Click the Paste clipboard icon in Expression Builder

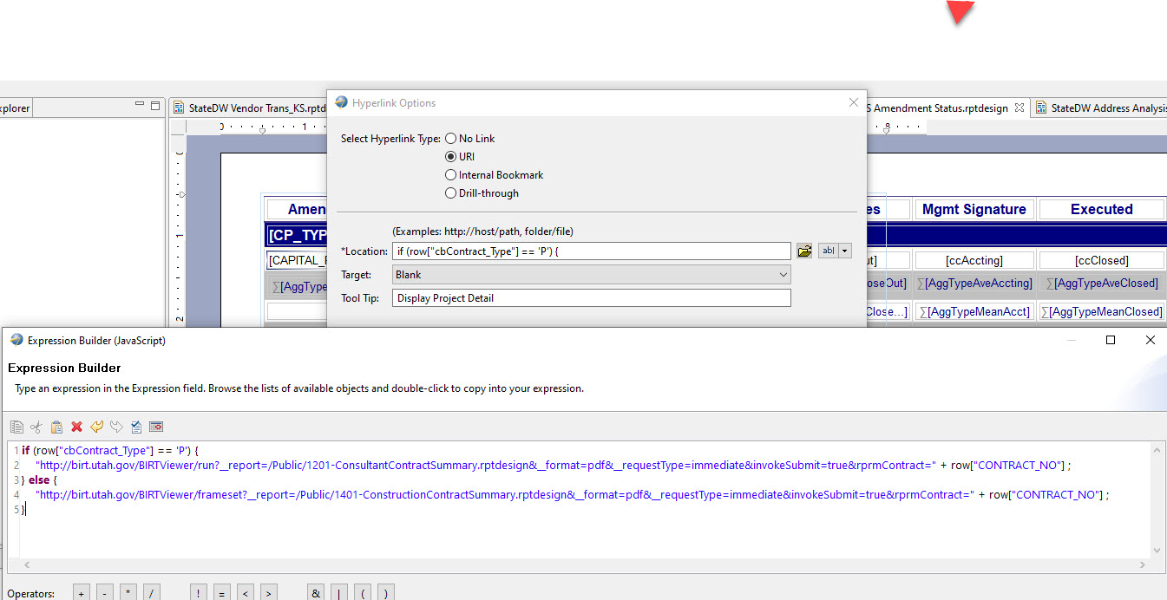click(56, 427)
